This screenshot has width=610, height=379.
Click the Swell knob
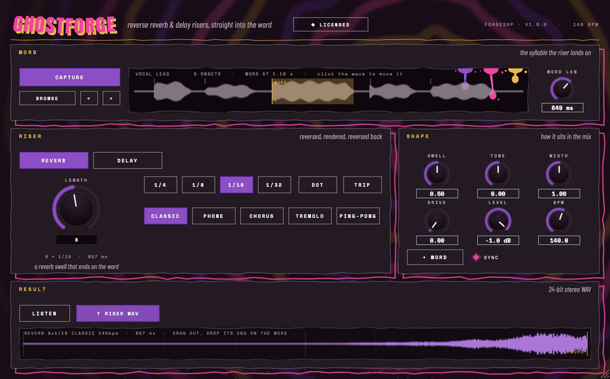click(x=437, y=174)
